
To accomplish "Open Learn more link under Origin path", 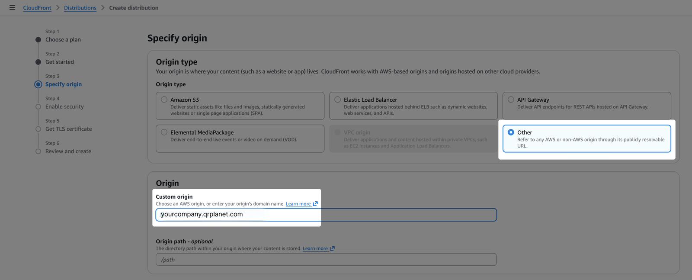I will point(315,249).
